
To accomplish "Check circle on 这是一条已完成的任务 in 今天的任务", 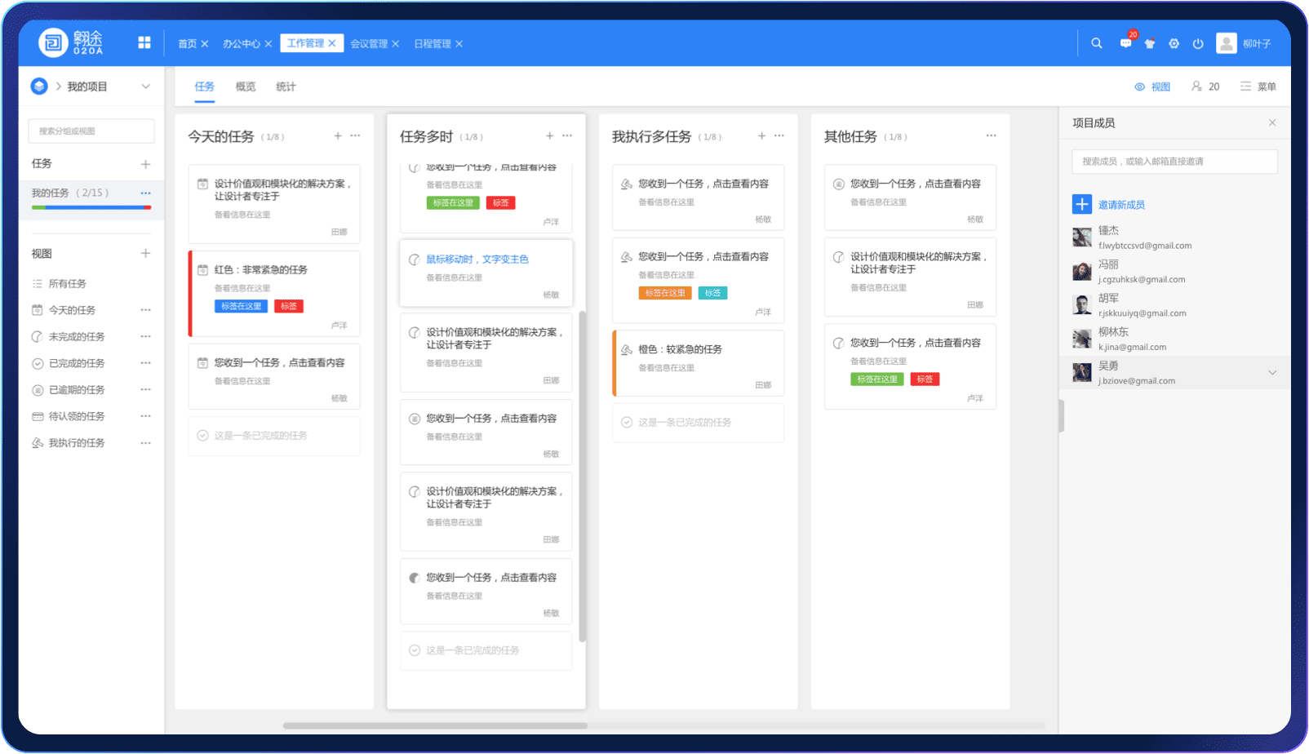I will [202, 436].
